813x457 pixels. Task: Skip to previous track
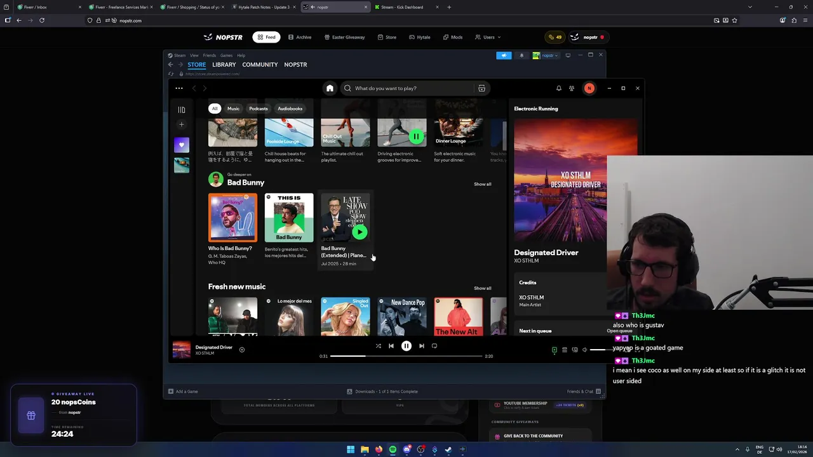[391, 346]
